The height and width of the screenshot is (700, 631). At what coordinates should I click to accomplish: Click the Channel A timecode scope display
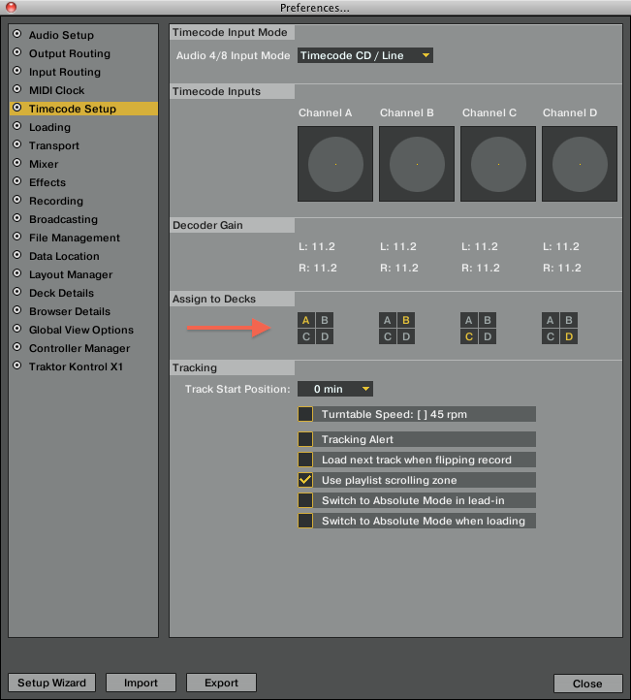point(335,164)
